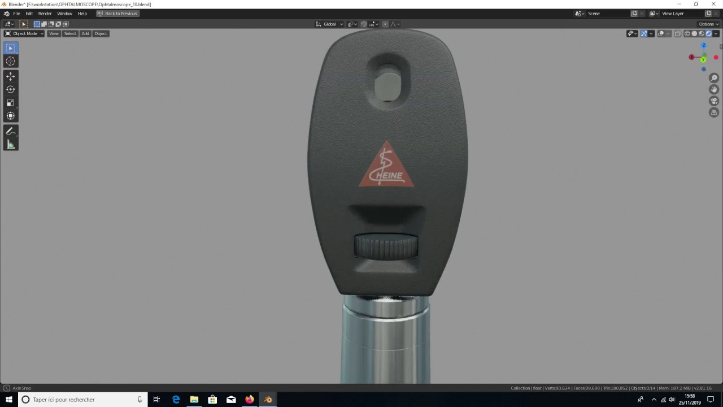This screenshot has width=723, height=407.
Task: Open proportional falloff dropdown
Action: pos(395,24)
